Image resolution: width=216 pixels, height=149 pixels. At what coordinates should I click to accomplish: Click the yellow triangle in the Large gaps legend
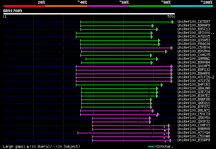(28, 147)
